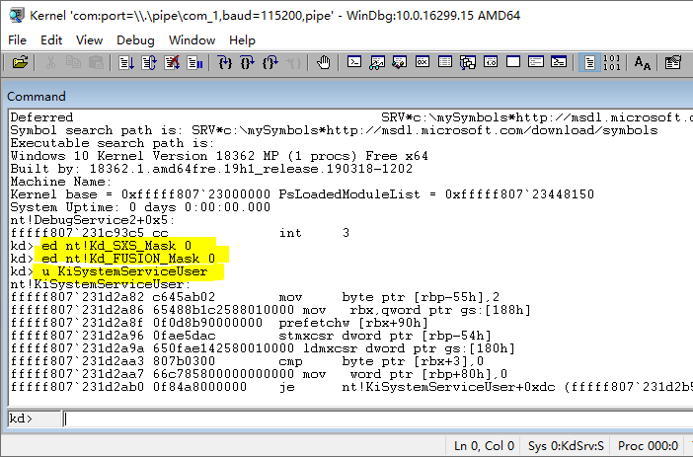Click the 'Executable search path is:' line
The image size is (693, 457).
point(113,143)
